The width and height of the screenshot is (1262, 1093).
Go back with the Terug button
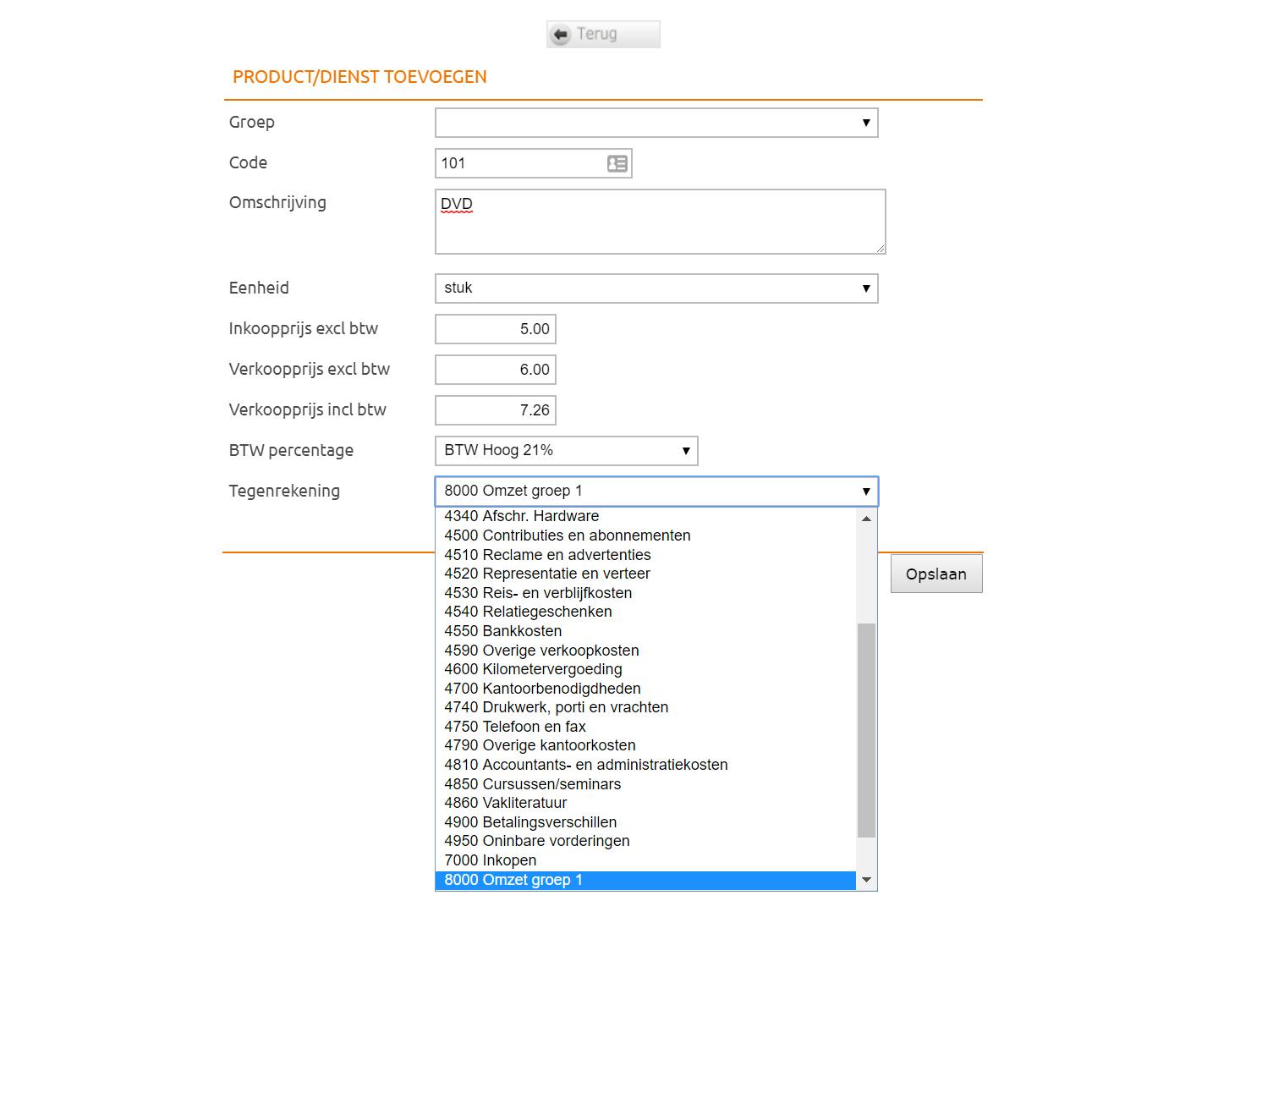(x=603, y=35)
